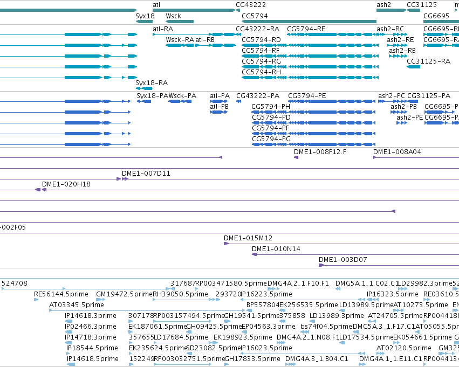Screen dimensions: 459x367
Task: Select the ash2-PC protein label
Action: (x=392, y=96)
